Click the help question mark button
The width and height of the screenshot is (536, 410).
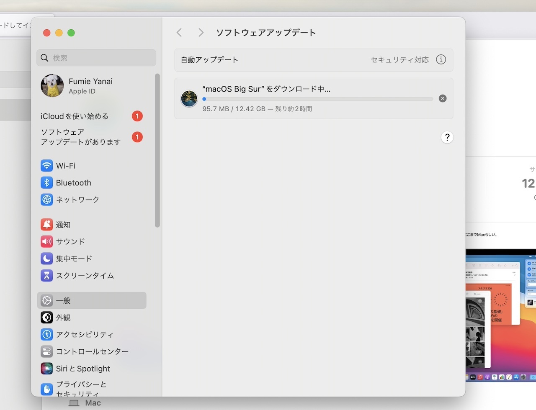coord(447,137)
